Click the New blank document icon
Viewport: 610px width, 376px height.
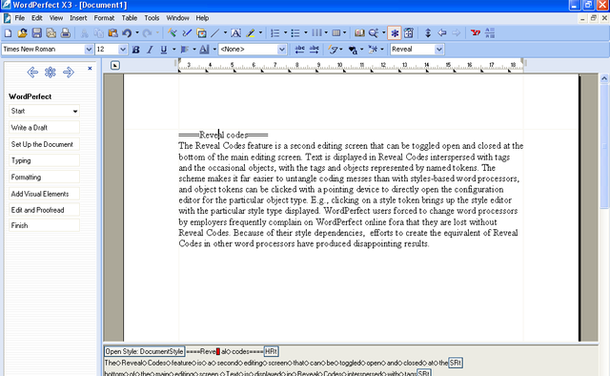(x=8, y=33)
